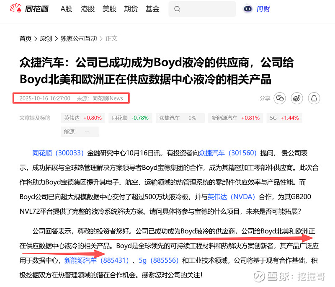Go to 独家公司互动 in breadcrumb

click(x=79, y=39)
